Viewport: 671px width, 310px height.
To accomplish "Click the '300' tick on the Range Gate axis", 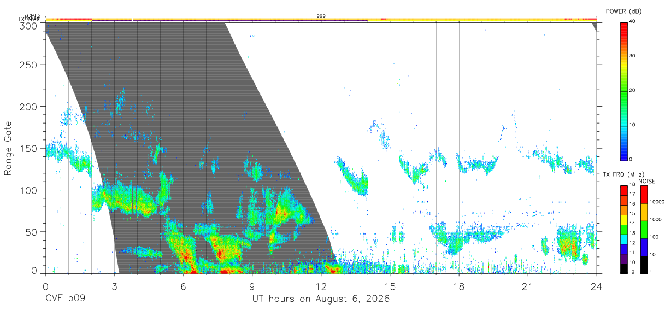I will tap(30, 25).
